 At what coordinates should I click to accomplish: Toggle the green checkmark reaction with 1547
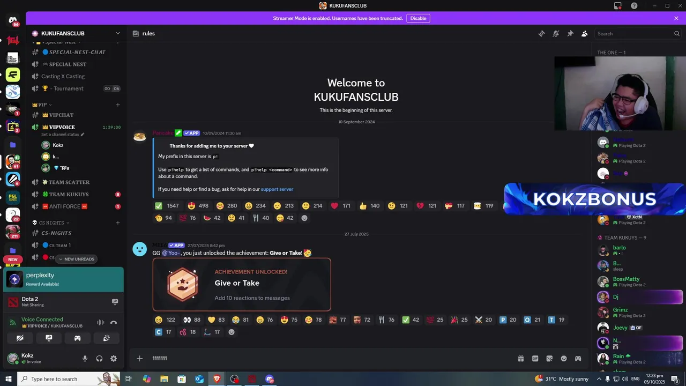pos(167,206)
